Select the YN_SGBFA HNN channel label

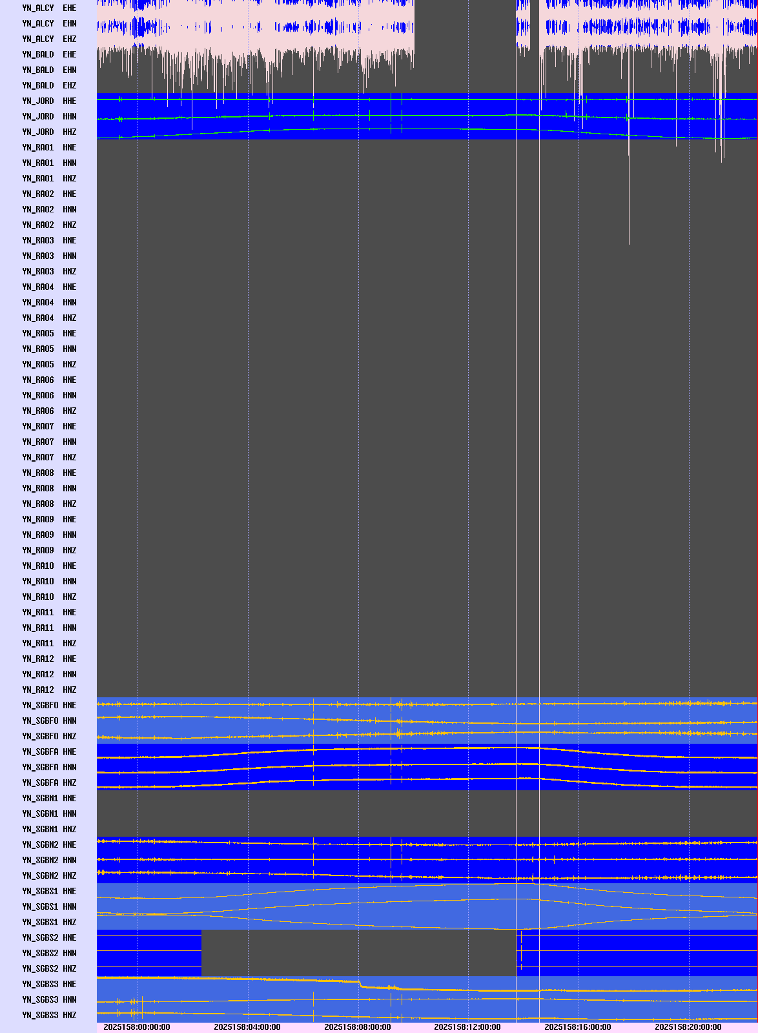point(49,767)
